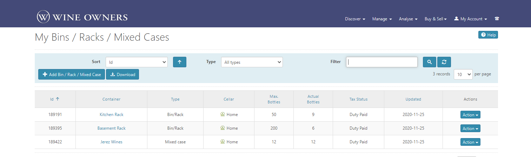Viewport: 531px width, 157px height.
Task: Open the Basement Rack container link
Action: click(x=111, y=128)
